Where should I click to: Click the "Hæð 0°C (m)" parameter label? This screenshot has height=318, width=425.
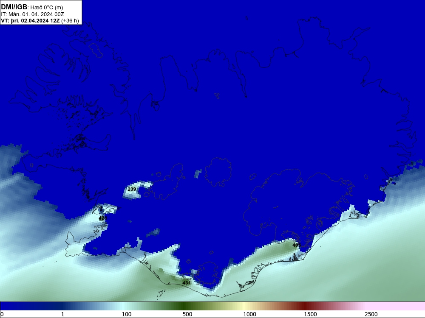click(46, 8)
